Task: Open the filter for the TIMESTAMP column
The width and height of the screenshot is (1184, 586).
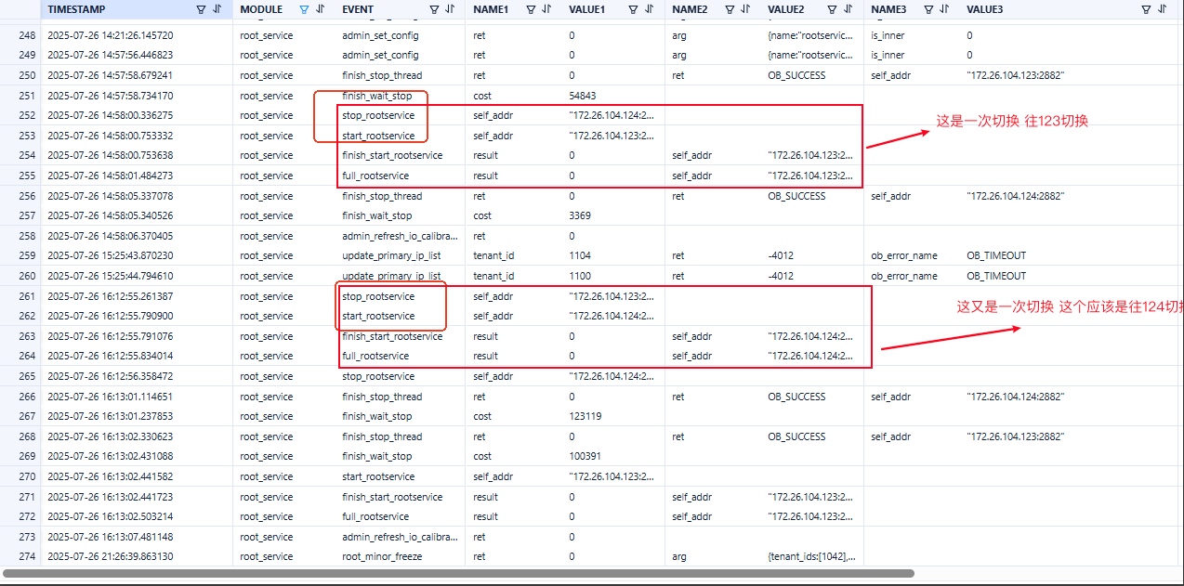Action: click(x=202, y=9)
